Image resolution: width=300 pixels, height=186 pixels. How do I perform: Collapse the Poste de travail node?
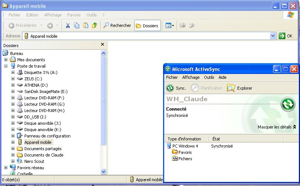6,66
